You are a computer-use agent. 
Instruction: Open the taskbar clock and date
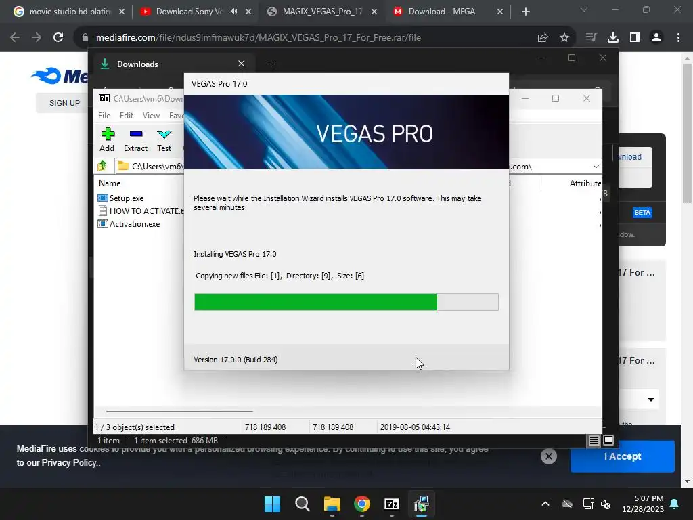[643, 504]
